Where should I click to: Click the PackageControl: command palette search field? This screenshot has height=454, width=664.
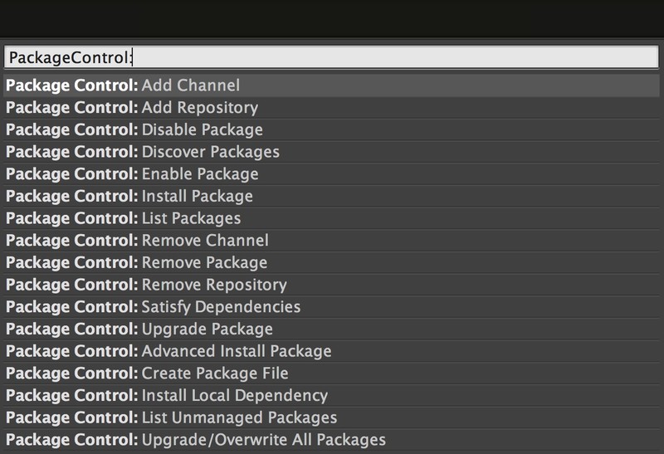pyautogui.click(x=331, y=56)
